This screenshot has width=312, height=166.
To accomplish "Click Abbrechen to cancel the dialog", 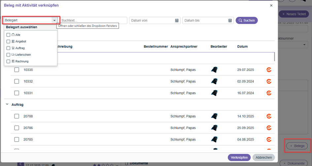I will [x=264, y=157].
